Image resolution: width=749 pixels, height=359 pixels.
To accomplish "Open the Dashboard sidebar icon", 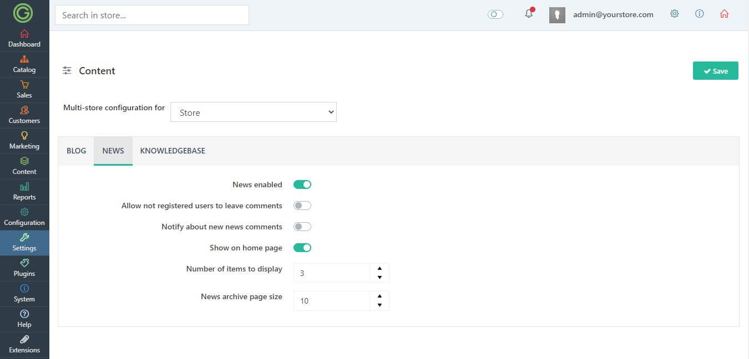I will tap(24, 34).
